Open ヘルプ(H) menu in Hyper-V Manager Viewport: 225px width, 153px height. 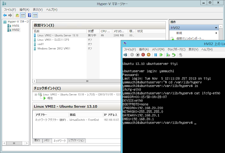pos(52,9)
